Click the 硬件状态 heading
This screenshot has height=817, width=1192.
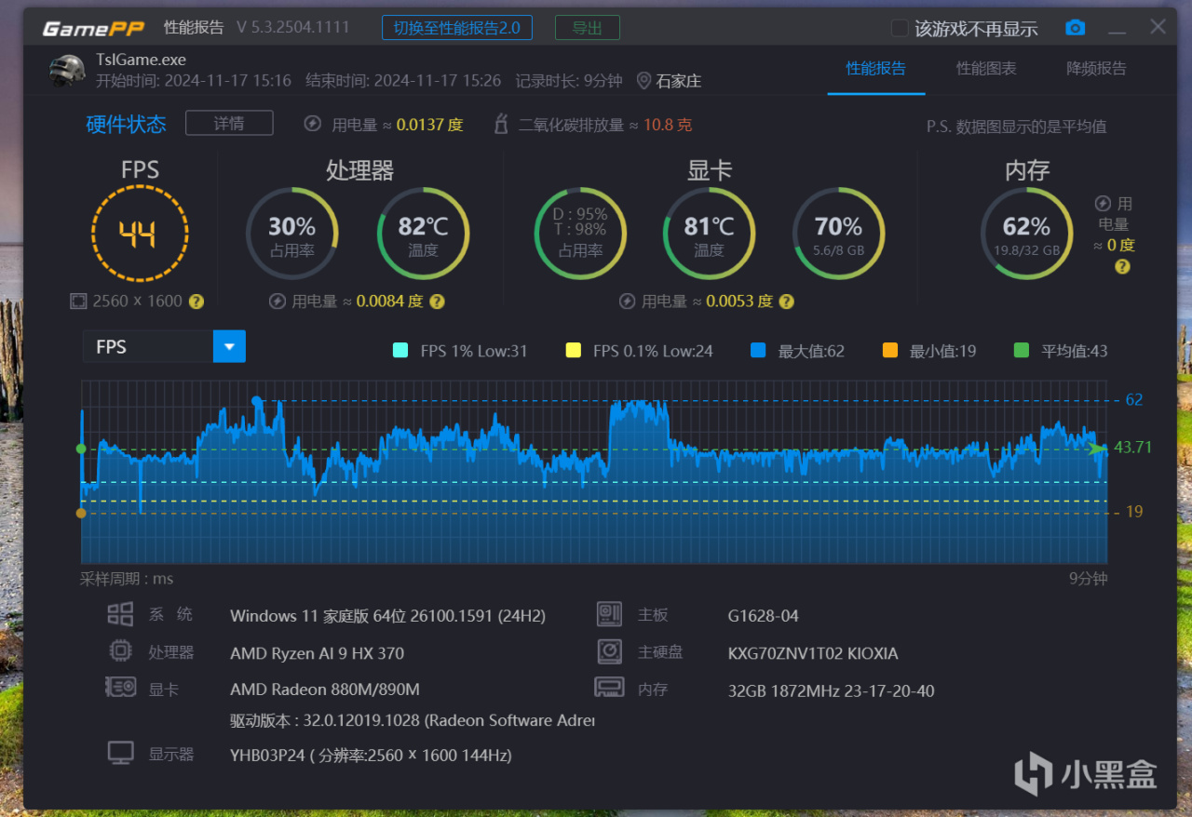pyautogui.click(x=126, y=124)
